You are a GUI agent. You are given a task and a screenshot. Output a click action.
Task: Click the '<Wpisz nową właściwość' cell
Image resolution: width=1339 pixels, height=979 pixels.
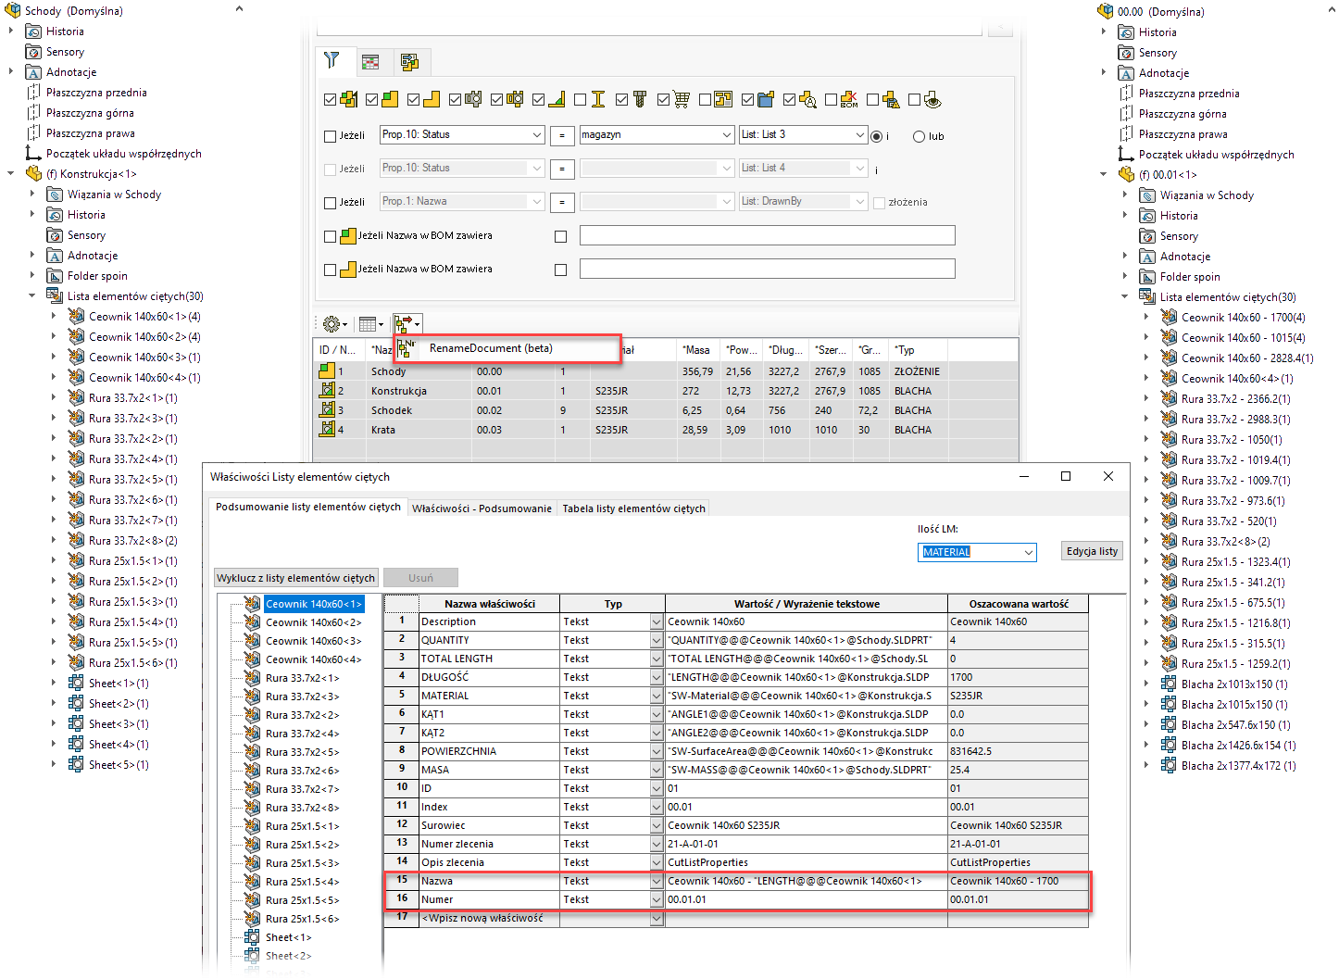[489, 918]
